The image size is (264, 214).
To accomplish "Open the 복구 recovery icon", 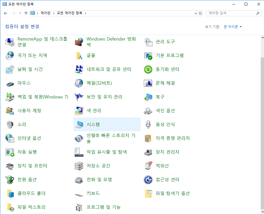I will [148, 97].
